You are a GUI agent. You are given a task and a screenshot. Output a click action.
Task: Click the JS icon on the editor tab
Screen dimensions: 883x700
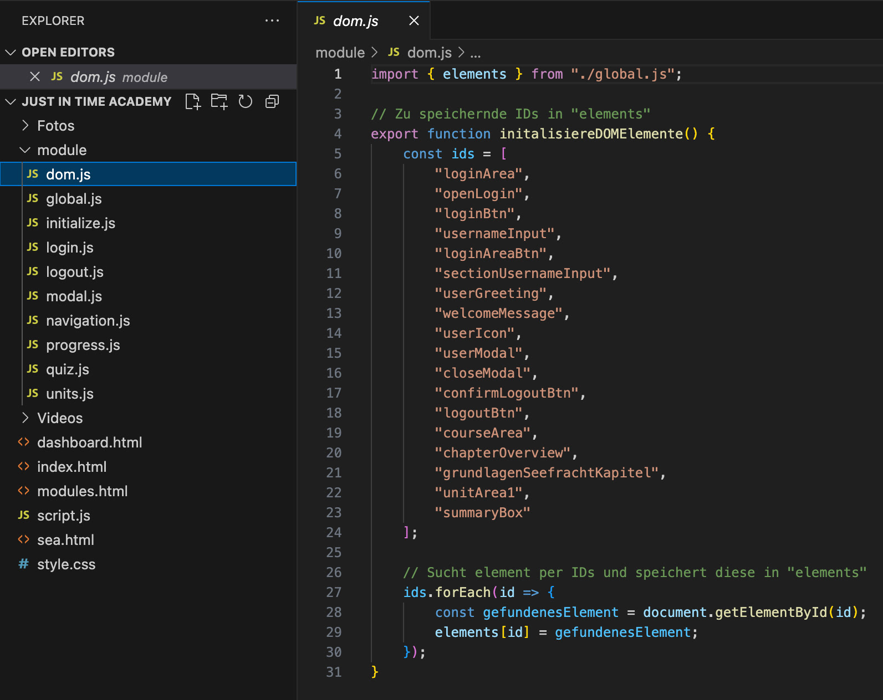click(x=319, y=20)
